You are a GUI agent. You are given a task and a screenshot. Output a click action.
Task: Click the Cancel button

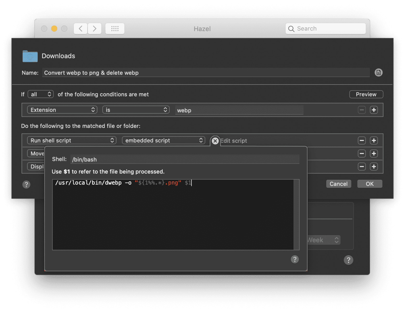(x=338, y=184)
